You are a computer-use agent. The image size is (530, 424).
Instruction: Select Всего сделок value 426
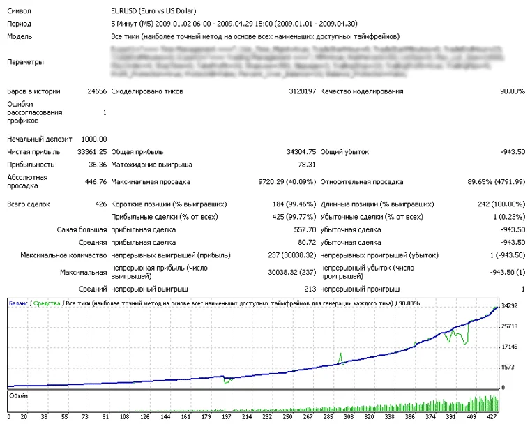[x=100, y=204]
